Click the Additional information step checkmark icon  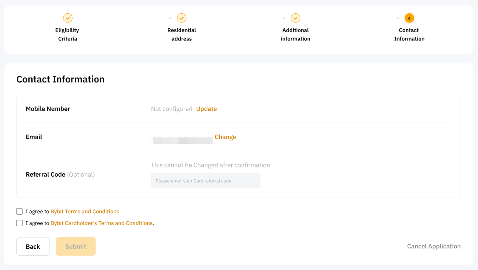click(x=296, y=18)
